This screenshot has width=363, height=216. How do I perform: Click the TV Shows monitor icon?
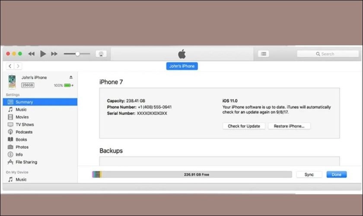pos(10,124)
